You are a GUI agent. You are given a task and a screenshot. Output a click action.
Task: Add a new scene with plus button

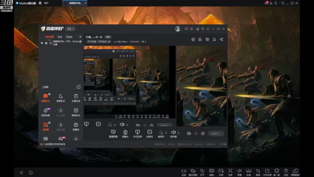[80, 37]
